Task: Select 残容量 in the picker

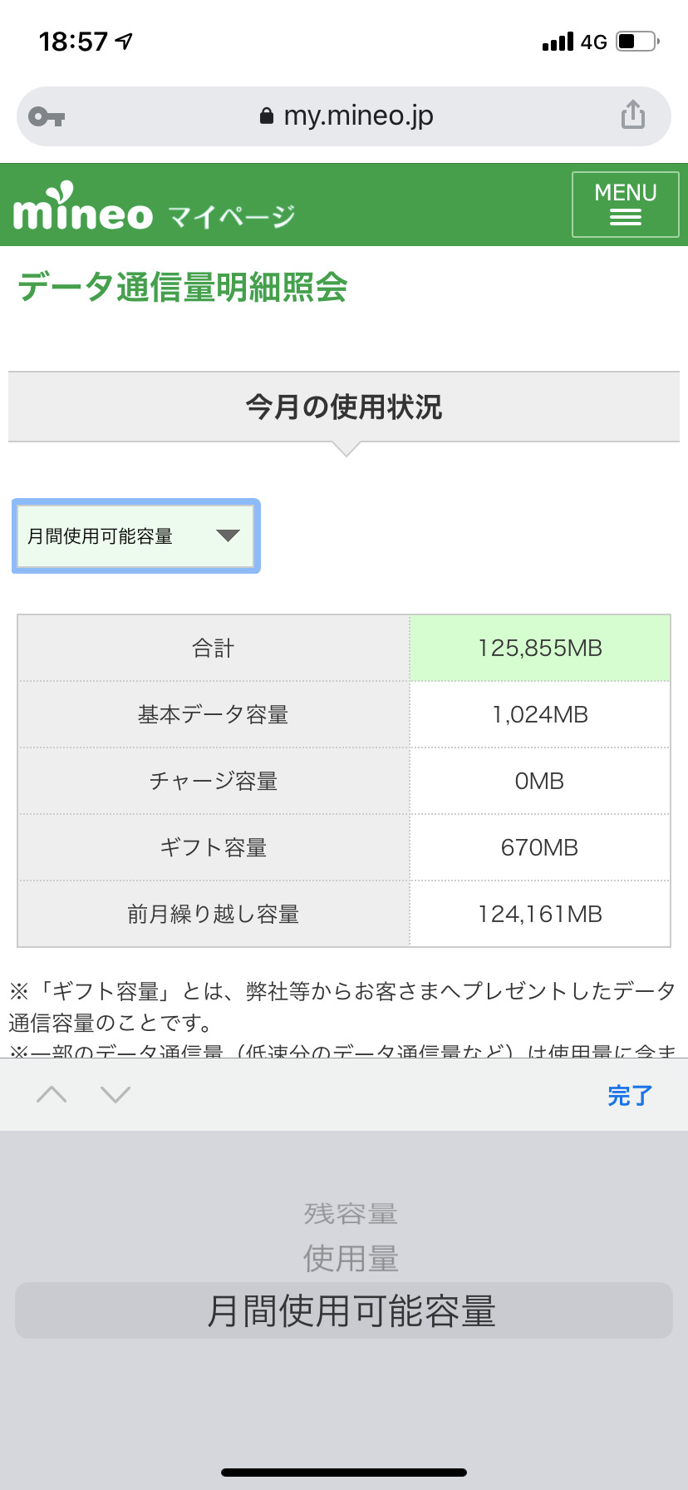Action: [351, 1214]
